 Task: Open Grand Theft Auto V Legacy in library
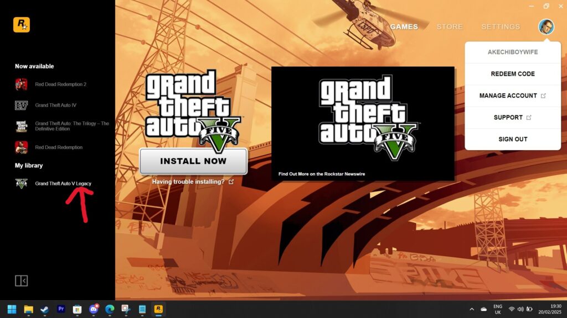[x=63, y=184]
